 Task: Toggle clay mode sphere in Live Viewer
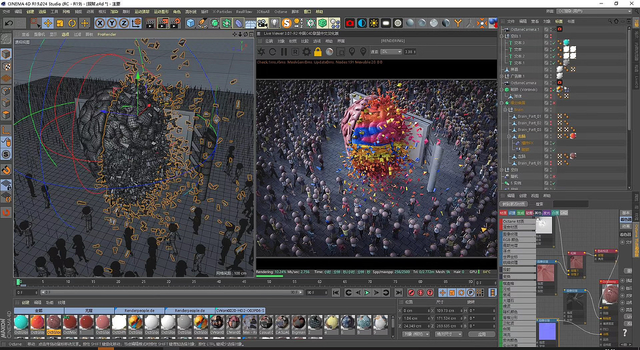pos(329,52)
